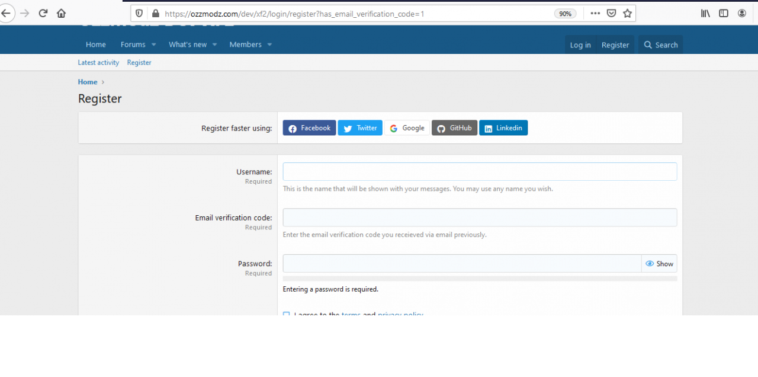
Task: Bookmark this page via the star icon
Action: tap(627, 13)
